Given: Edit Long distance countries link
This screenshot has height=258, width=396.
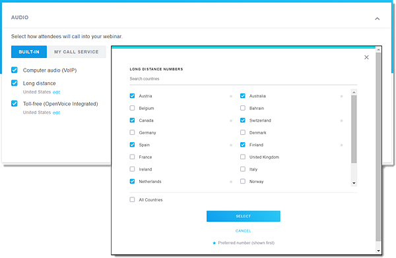Looking at the screenshot, I should pyautogui.click(x=56, y=92).
